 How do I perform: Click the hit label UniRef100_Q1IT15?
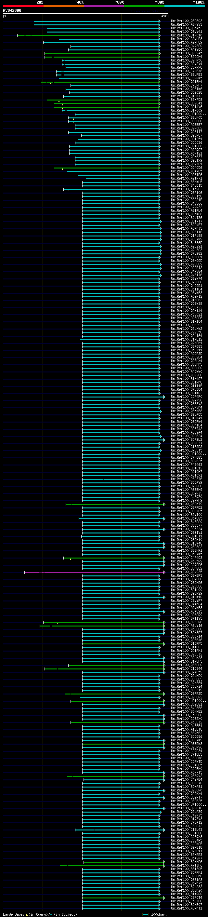tap(187, 386)
